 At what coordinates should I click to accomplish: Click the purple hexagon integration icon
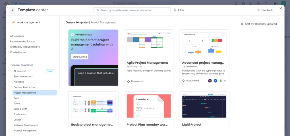coord(210,81)
